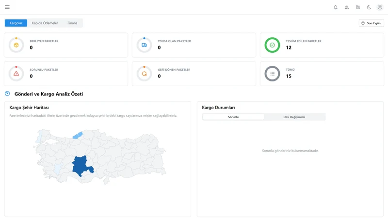Open the Yolda Olan Paketler label
The width and height of the screenshot is (388, 218).
pos(174,41)
